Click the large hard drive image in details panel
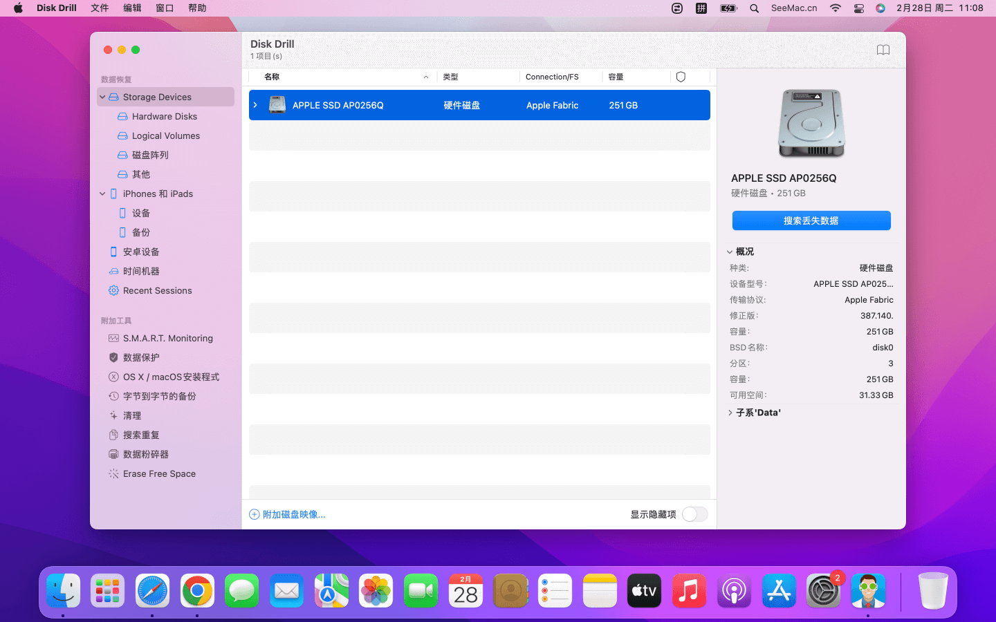Image resolution: width=996 pixels, height=622 pixels. coord(811,124)
